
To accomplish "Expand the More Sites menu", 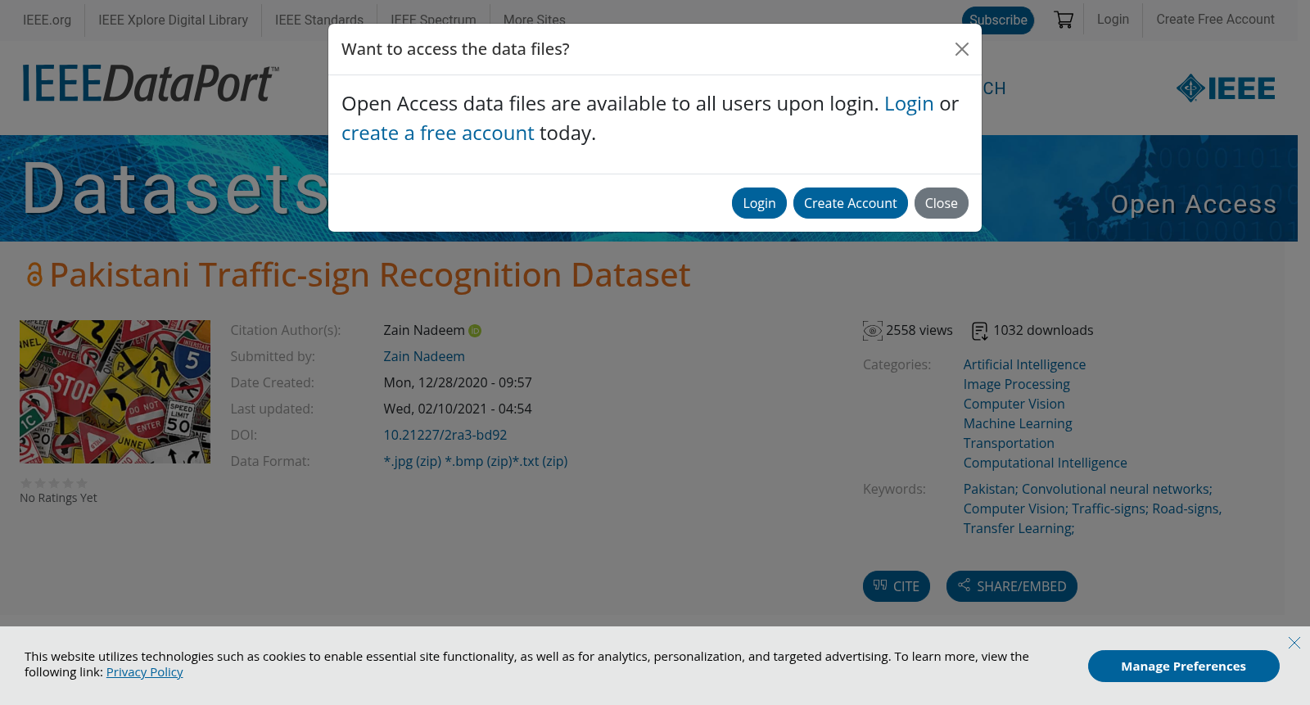I will (x=535, y=20).
